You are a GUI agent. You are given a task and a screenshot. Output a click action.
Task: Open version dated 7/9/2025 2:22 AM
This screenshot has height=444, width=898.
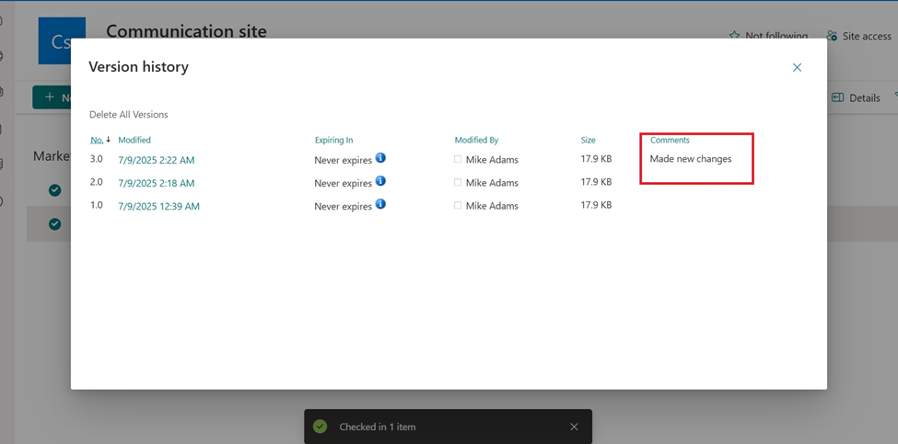coord(156,160)
